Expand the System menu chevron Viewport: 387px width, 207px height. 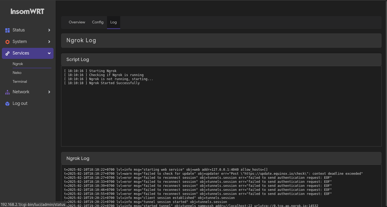coord(49,42)
